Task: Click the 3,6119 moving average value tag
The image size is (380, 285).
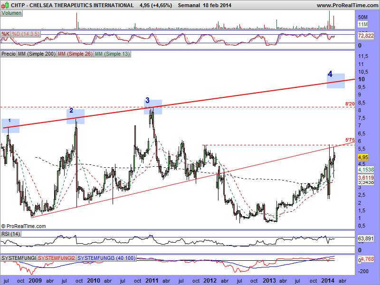Action: (366, 178)
